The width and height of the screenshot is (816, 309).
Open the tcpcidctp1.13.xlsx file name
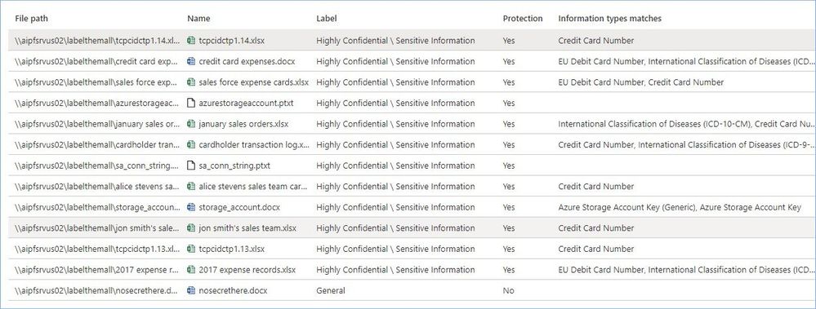click(232, 249)
